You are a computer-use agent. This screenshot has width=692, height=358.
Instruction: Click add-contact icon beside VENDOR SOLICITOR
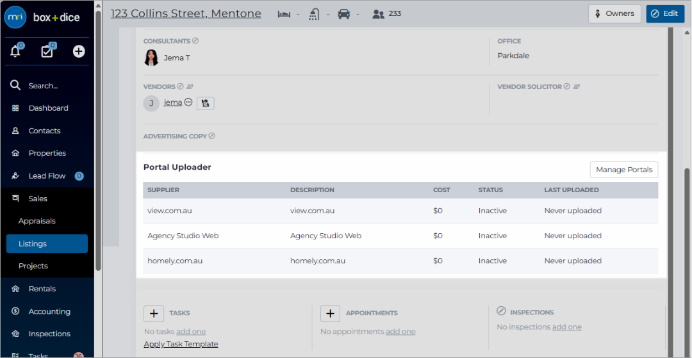coord(577,86)
